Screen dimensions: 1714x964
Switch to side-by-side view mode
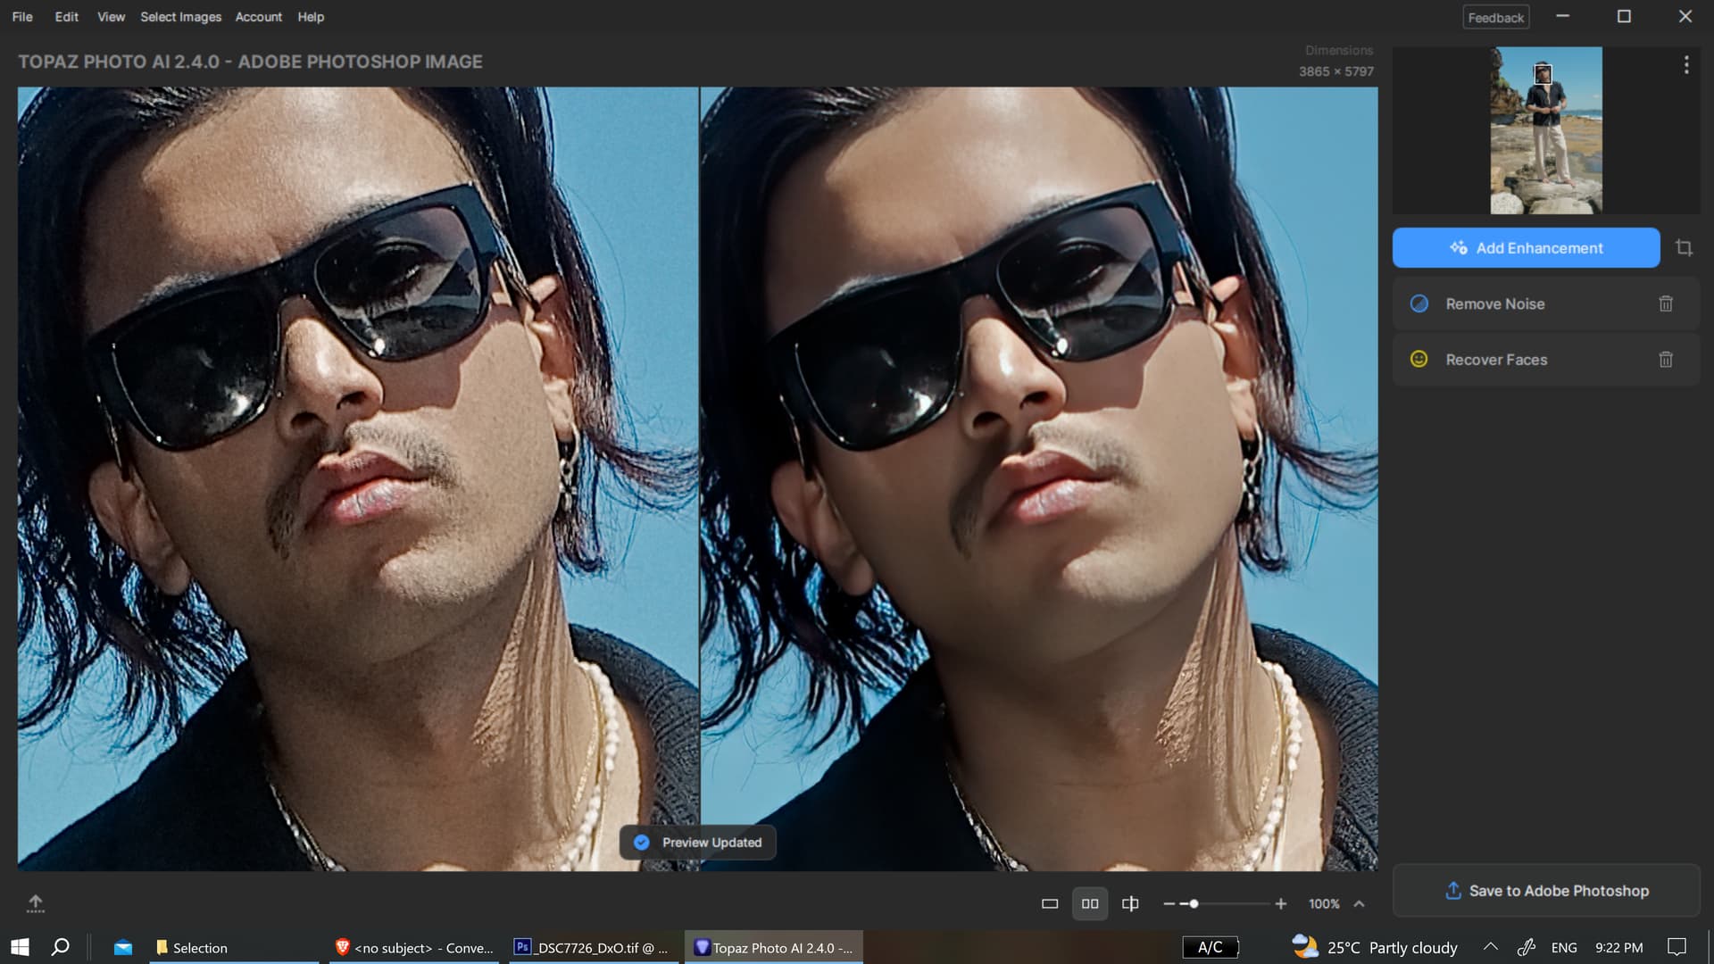click(x=1090, y=903)
